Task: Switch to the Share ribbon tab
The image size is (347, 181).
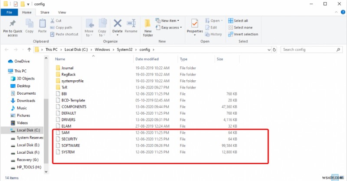Action: click(x=45, y=13)
